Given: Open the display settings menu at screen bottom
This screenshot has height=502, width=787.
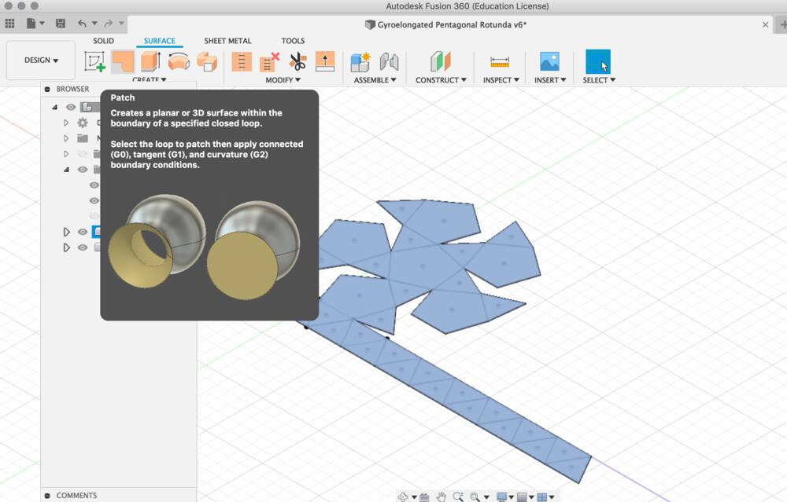Looking at the screenshot, I should click(504, 495).
